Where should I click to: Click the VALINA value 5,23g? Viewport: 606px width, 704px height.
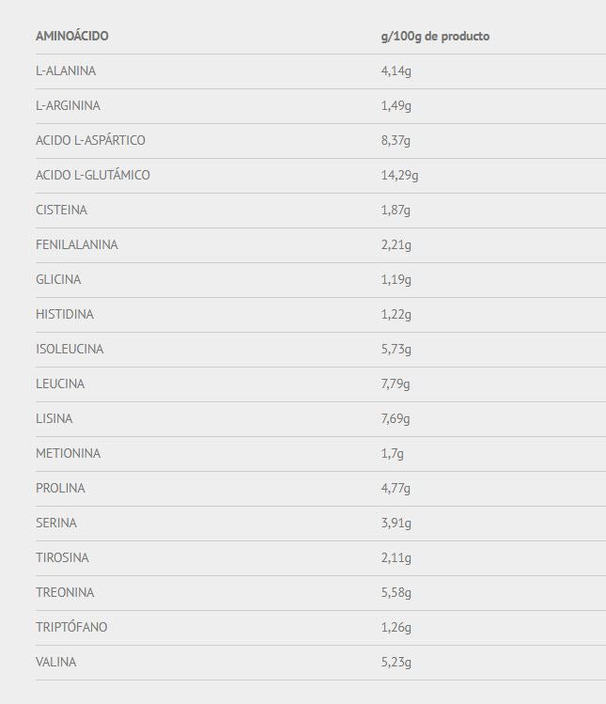[x=396, y=663]
